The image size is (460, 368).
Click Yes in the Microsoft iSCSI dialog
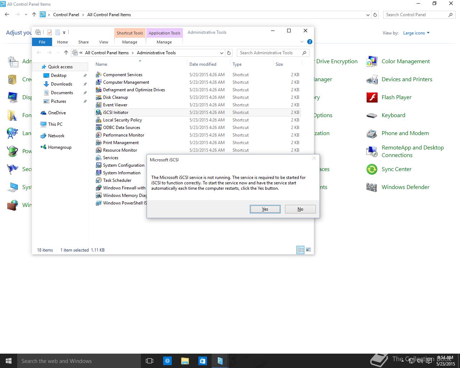coord(265,209)
